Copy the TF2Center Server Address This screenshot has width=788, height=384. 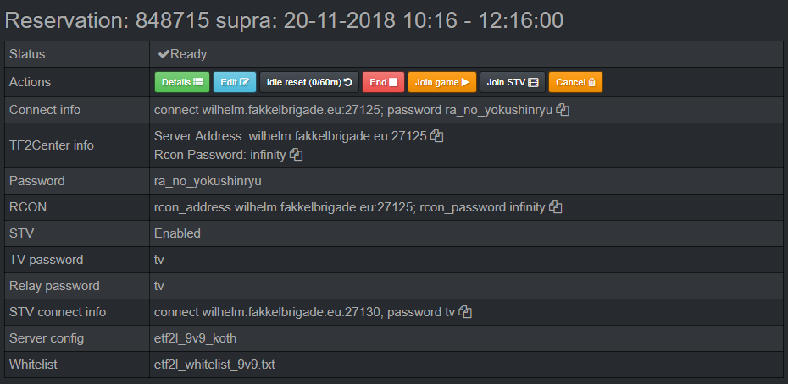pyautogui.click(x=437, y=135)
